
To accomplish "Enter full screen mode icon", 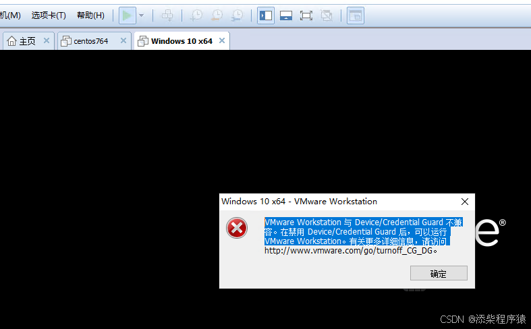I will (x=306, y=16).
